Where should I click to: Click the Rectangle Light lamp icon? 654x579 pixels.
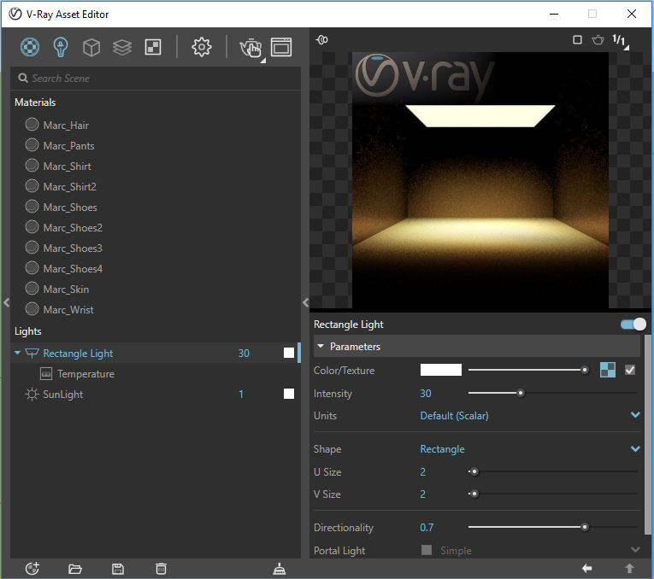(x=32, y=354)
